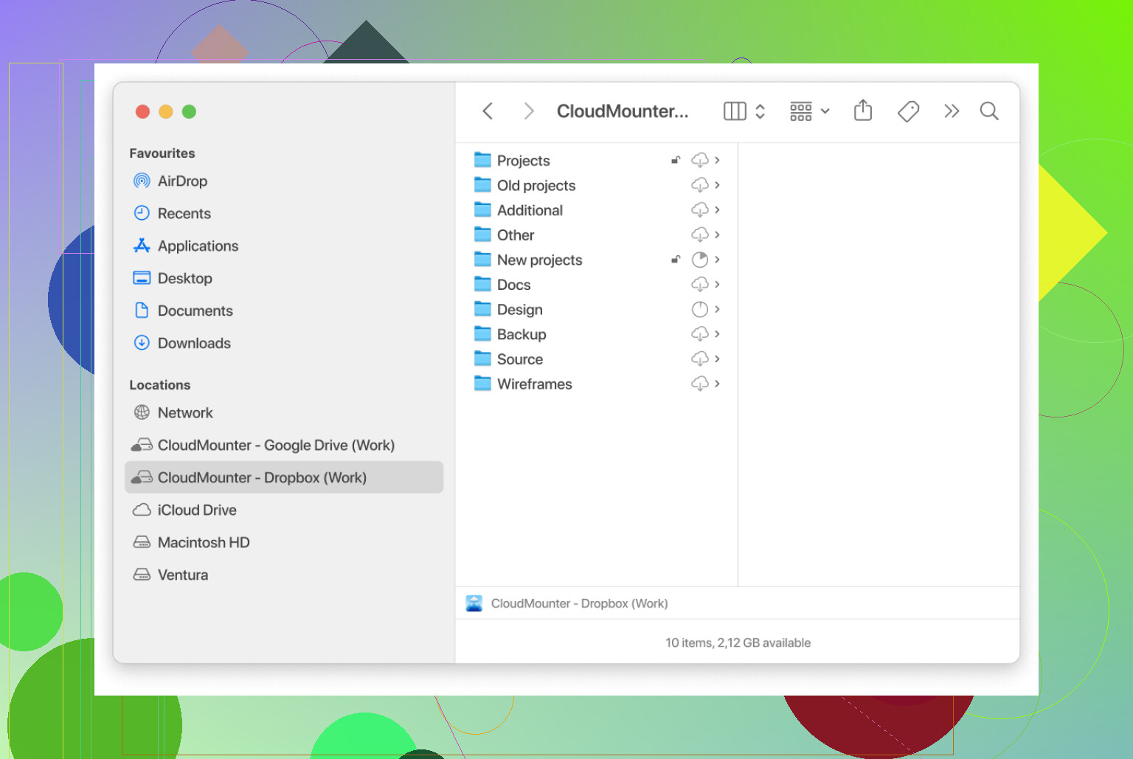Expand Wireframes folder chevron
The height and width of the screenshot is (759, 1133).
[717, 384]
